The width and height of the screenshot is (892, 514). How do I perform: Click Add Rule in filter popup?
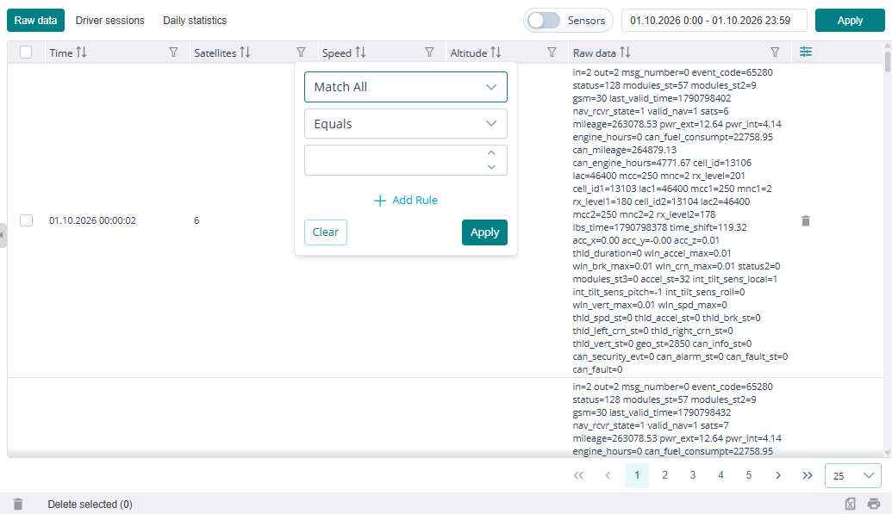406,200
